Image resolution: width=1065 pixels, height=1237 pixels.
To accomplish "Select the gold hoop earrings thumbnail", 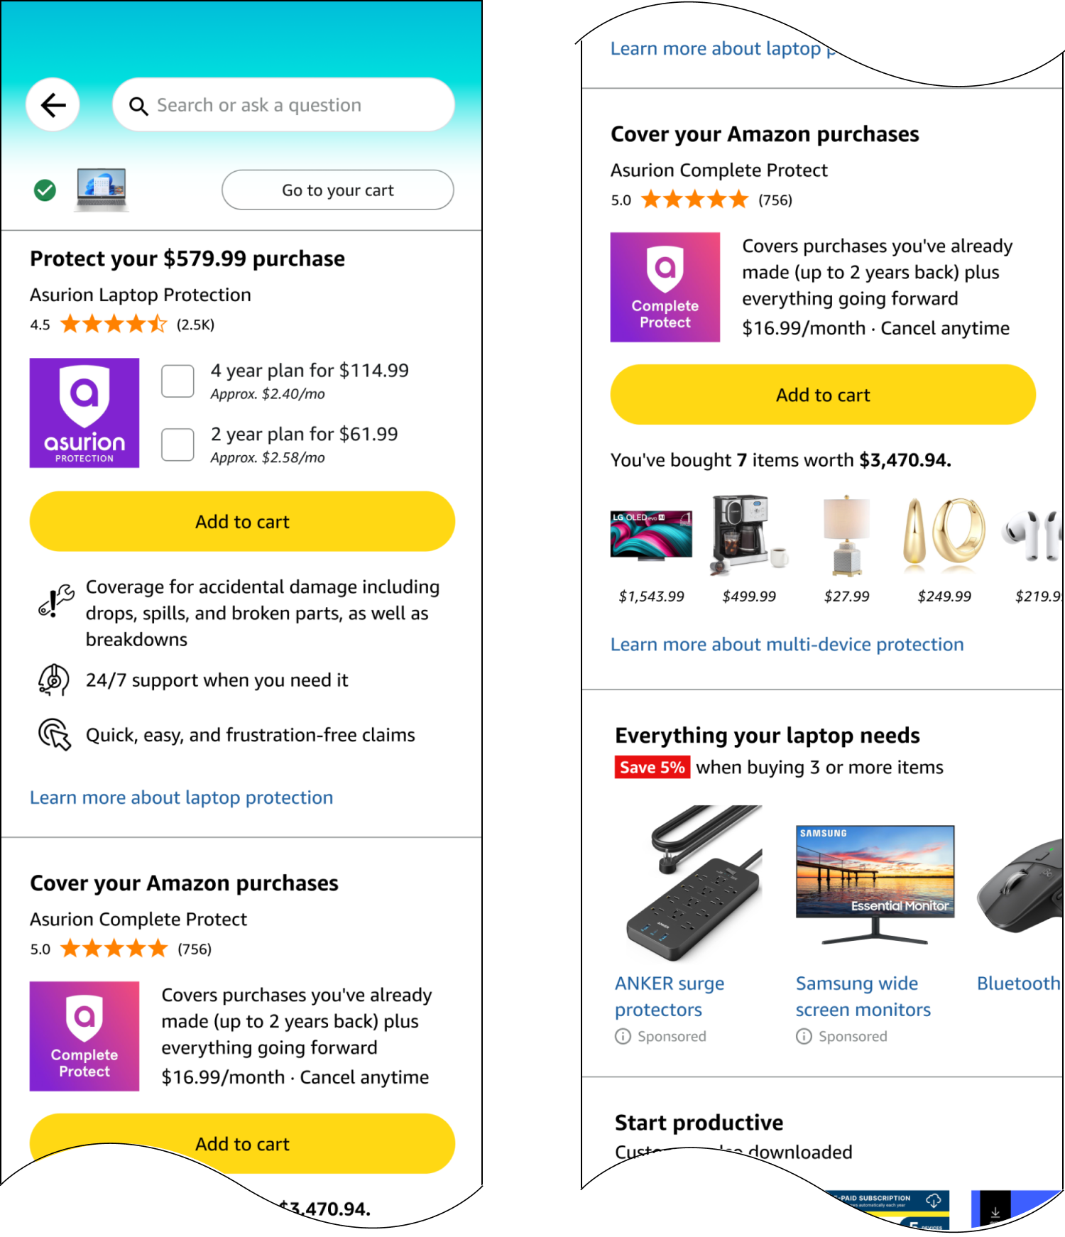I will coord(944,535).
